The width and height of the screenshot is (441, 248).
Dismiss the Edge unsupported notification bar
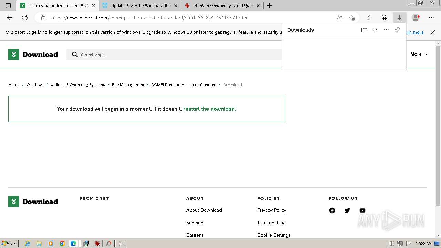pyautogui.click(x=433, y=32)
